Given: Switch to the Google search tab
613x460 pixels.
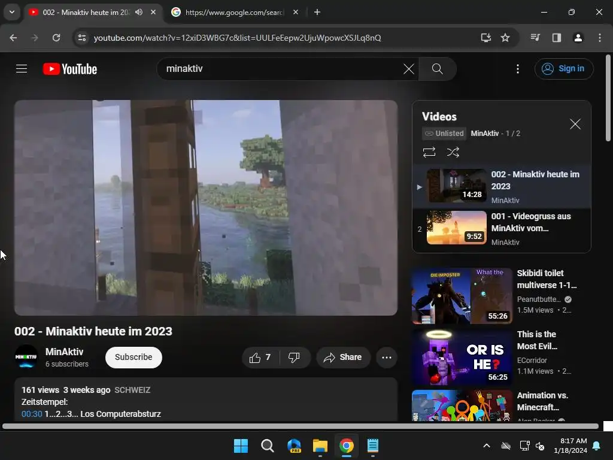Looking at the screenshot, I should [x=234, y=13].
